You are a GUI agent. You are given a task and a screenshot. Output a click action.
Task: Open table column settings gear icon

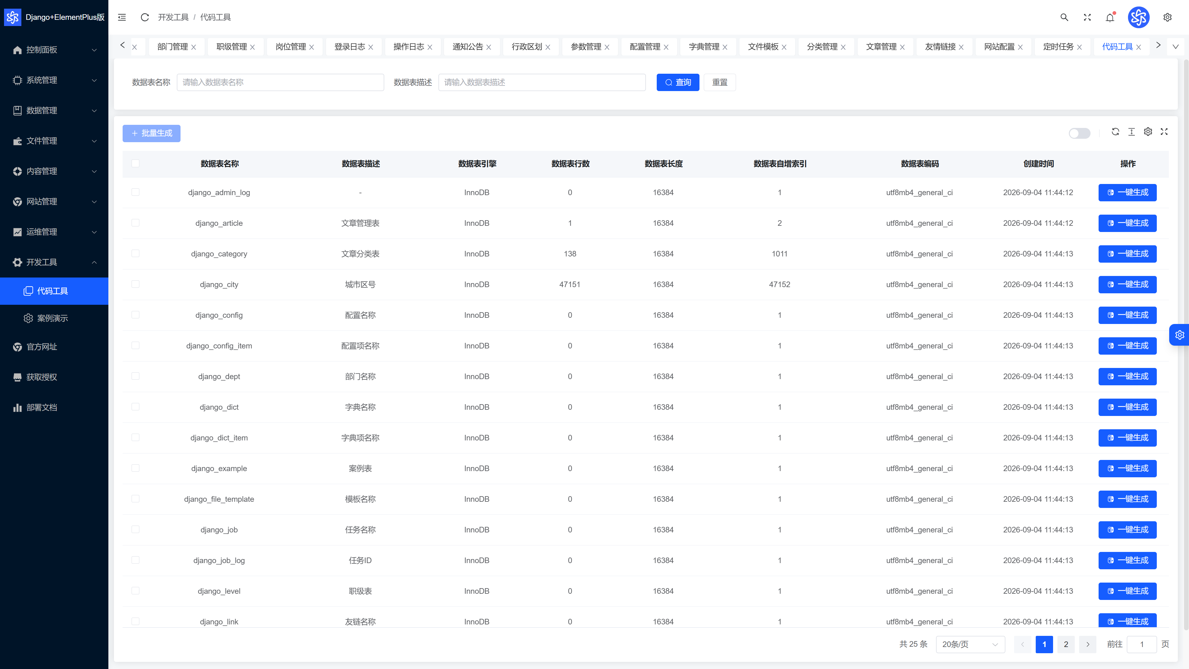click(x=1148, y=132)
